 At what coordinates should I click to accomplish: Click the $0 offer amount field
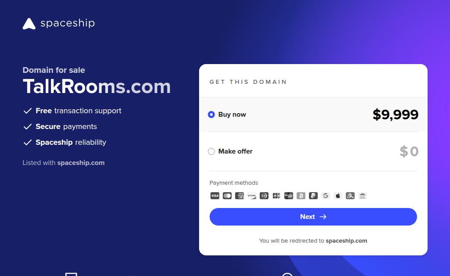(409, 151)
